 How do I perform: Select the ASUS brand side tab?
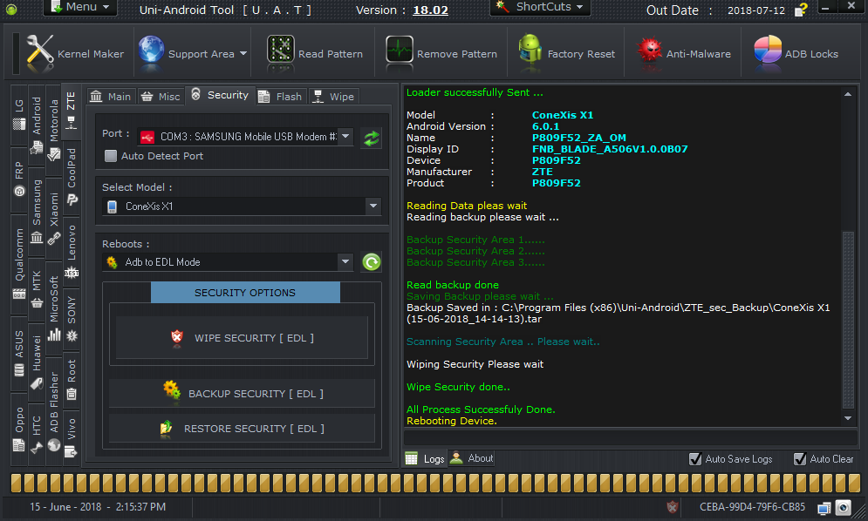click(19, 355)
